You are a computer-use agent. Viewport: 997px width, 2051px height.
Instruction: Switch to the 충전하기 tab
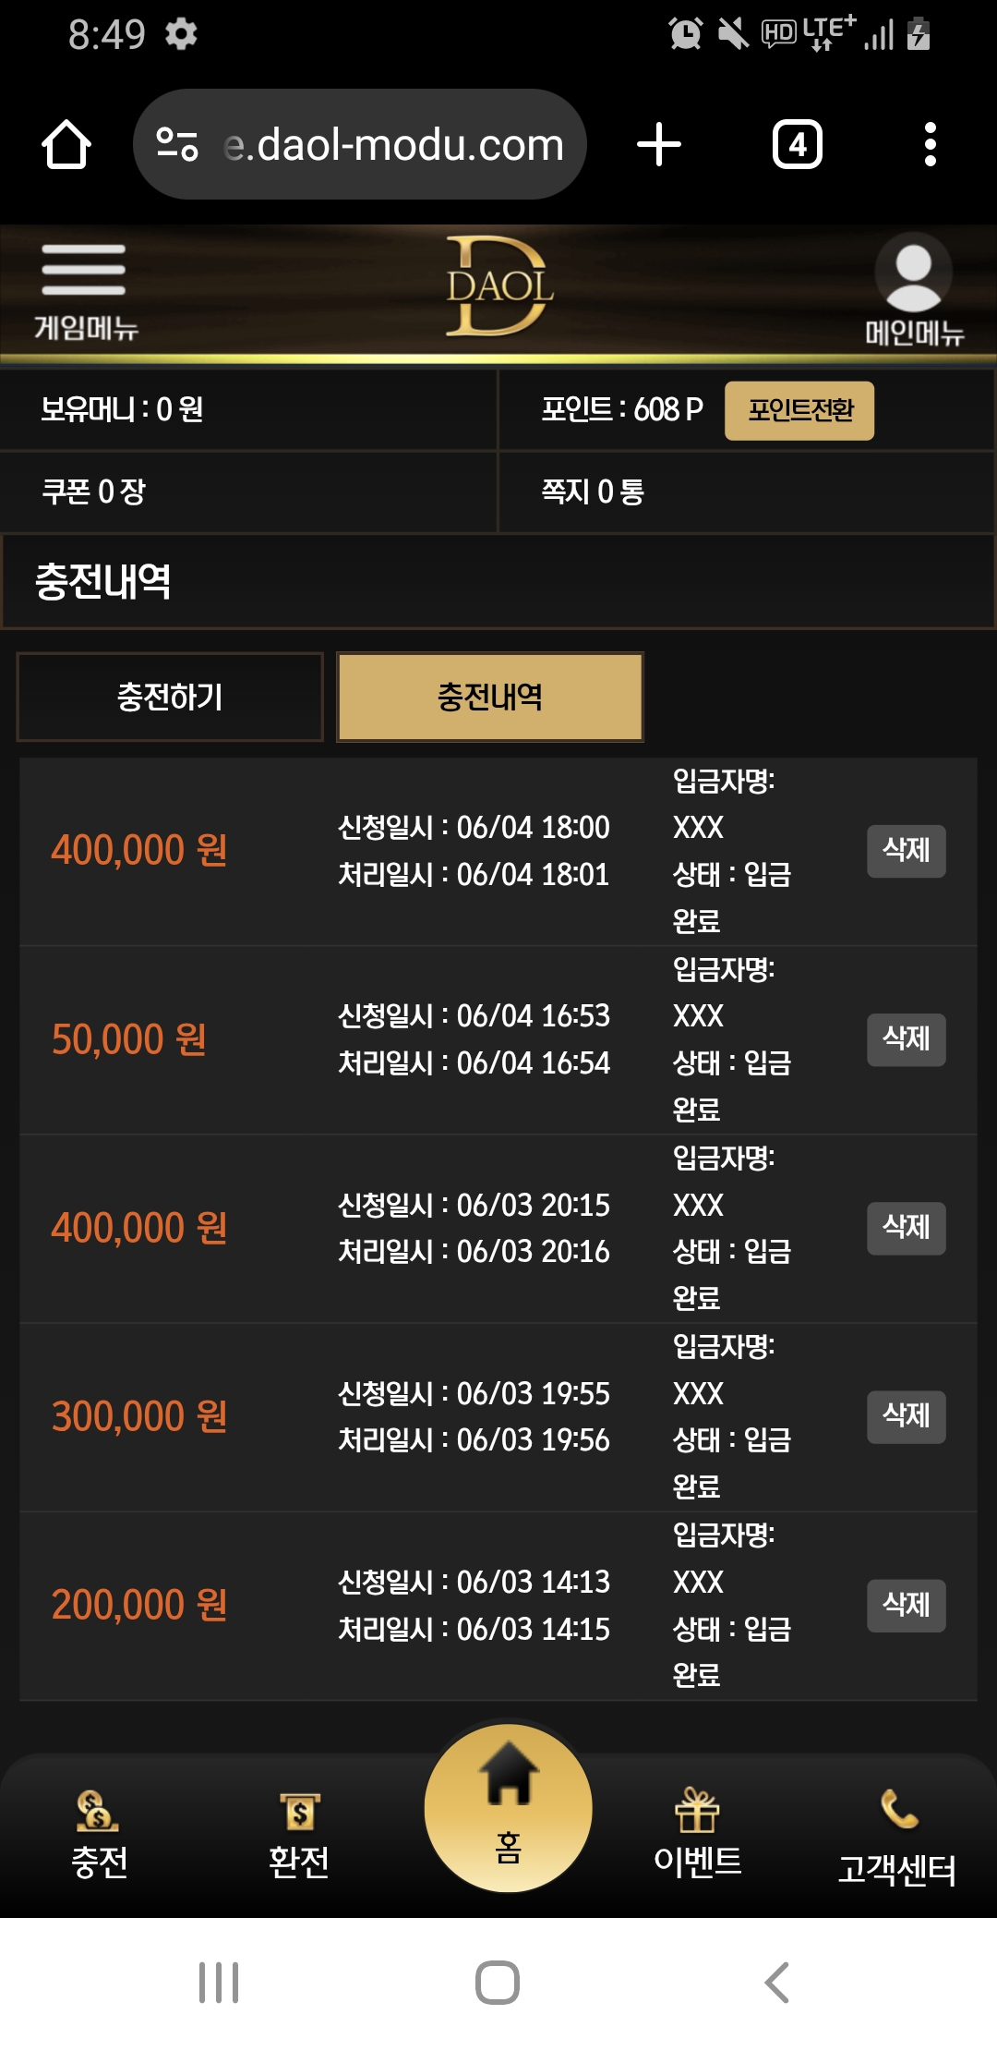point(170,697)
